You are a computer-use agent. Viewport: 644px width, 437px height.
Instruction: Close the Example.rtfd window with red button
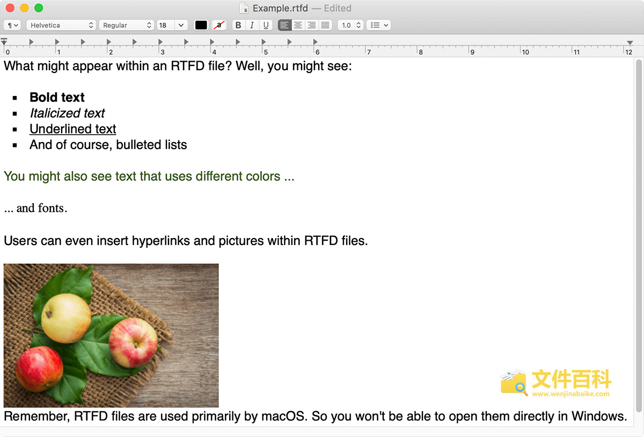(x=10, y=8)
